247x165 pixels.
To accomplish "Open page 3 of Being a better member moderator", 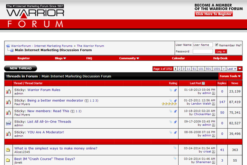I will 96,101.
